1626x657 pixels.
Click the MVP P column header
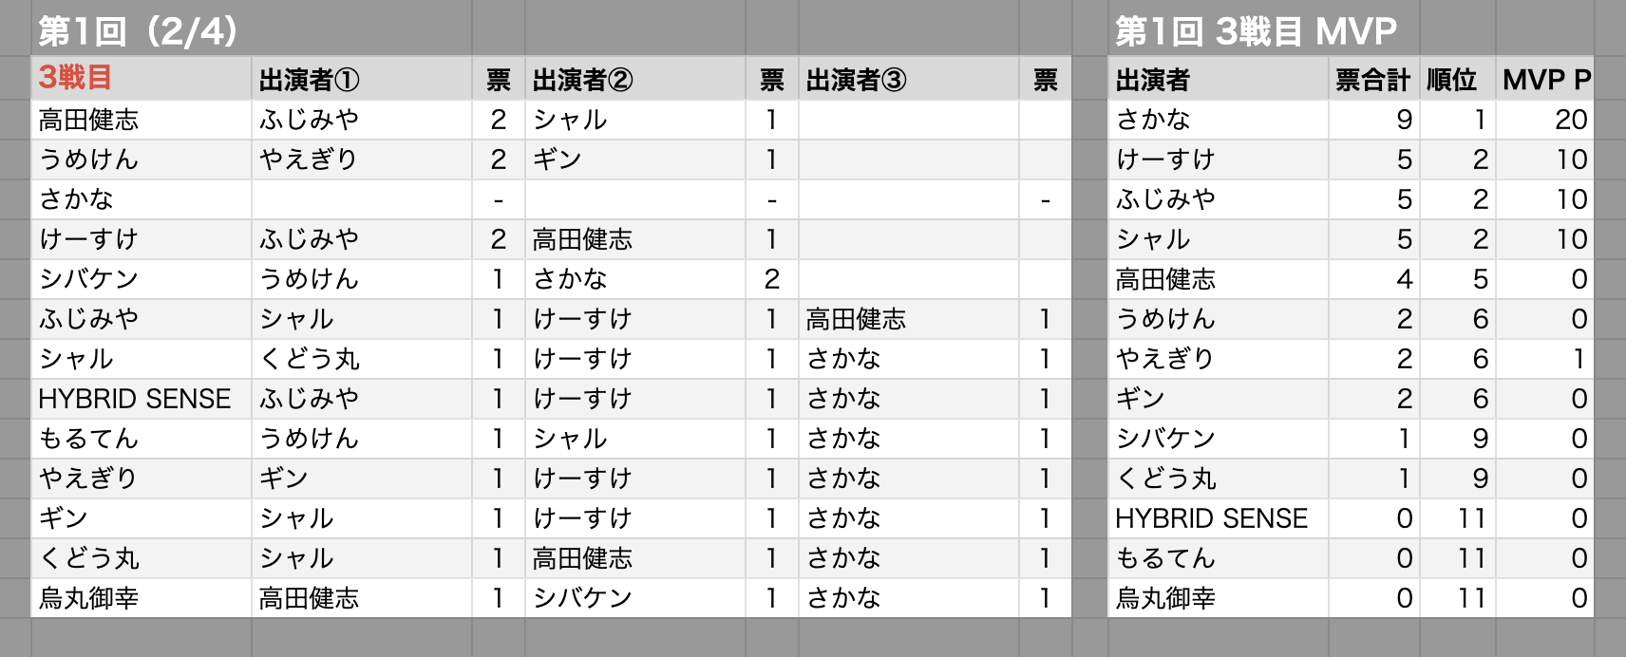coord(1544,79)
